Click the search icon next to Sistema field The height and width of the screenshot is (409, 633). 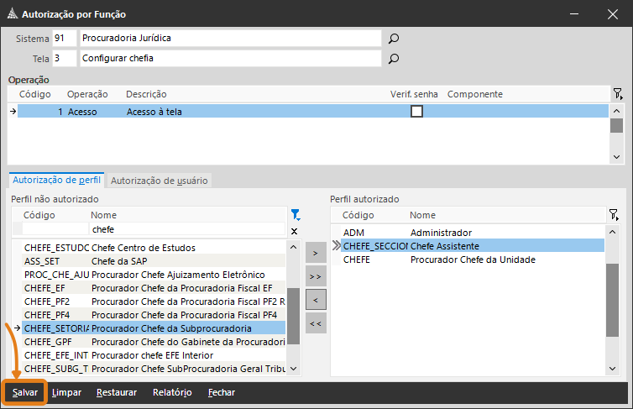click(393, 39)
